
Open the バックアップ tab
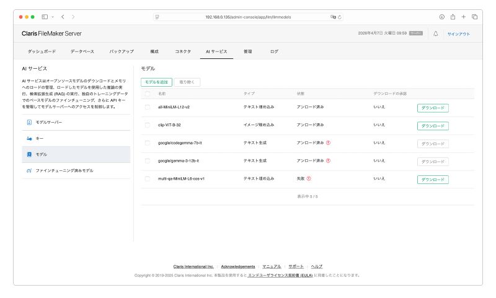pyautogui.click(x=122, y=51)
